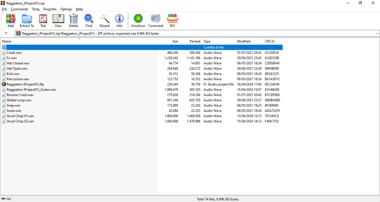Open the File menu
Image resolution: width=380 pixels, height=202 pixels.
[5, 9]
